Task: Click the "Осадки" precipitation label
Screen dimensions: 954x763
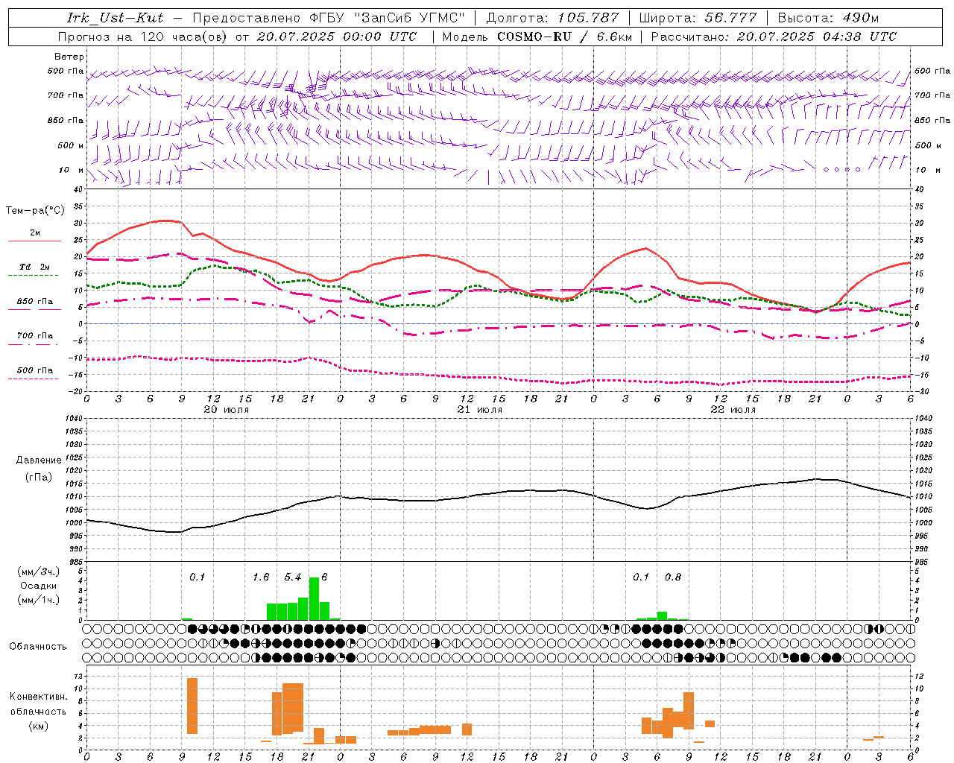Action: [x=39, y=586]
